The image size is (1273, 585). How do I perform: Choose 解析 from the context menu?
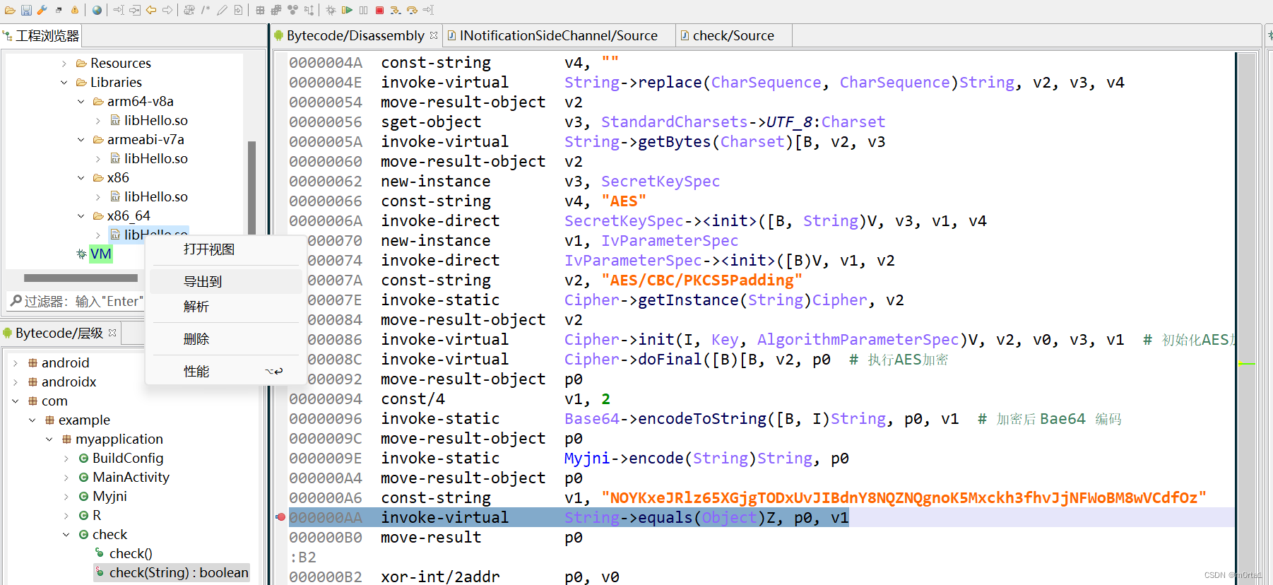226,307
